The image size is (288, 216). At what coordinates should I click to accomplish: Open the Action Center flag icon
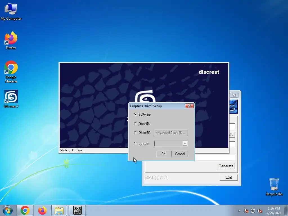point(246,211)
